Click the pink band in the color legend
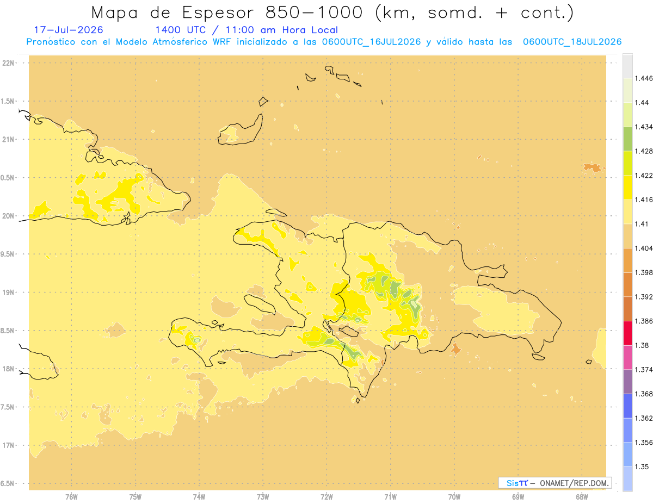Screen dimensions: 653x504 (627, 357)
